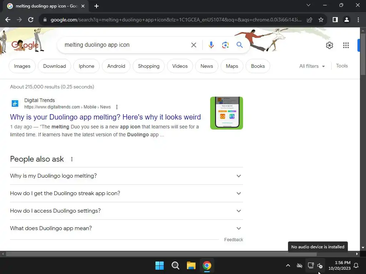Open the Chrome three-dot menu

358,20
